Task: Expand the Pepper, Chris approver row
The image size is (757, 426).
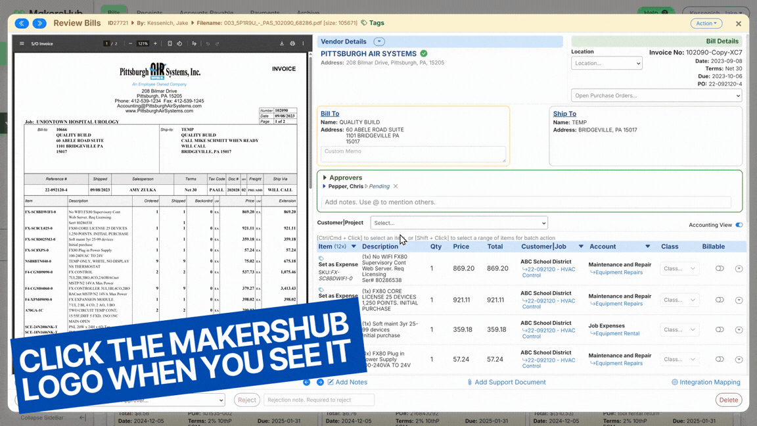Action: coord(325,187)
